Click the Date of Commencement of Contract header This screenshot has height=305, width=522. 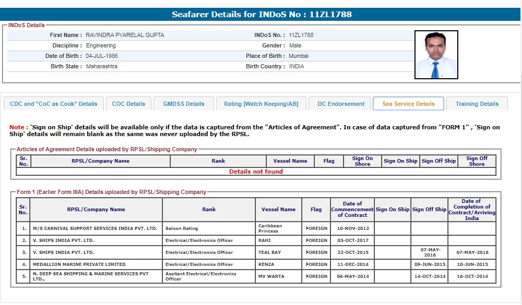tap(352, 210)
